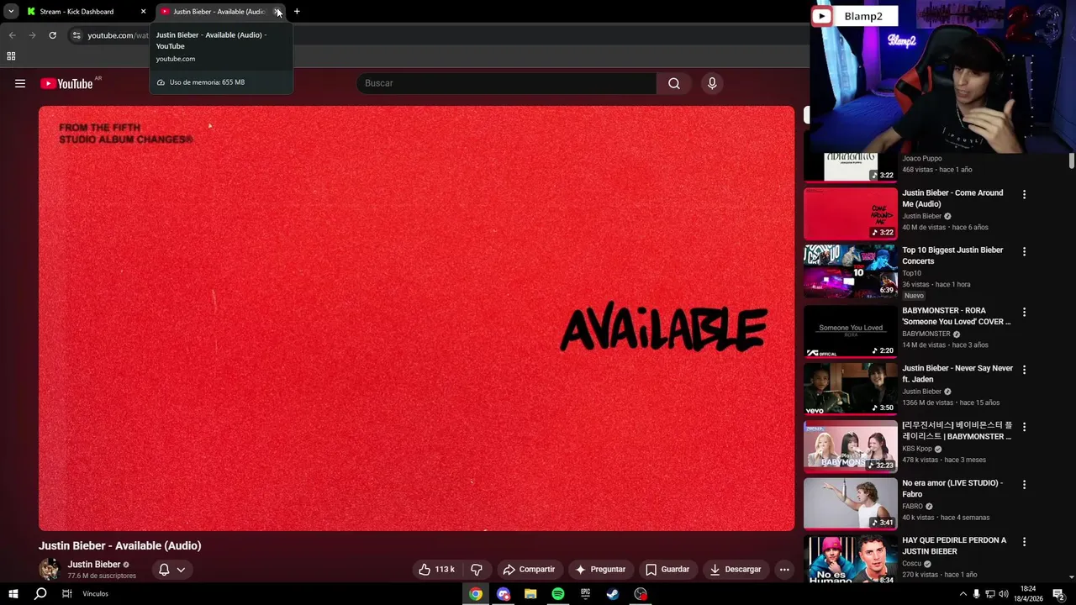This screenshot has width=1076, height=605.
Task: Open File Explorer from the taskbar
Action: (530, 594)
